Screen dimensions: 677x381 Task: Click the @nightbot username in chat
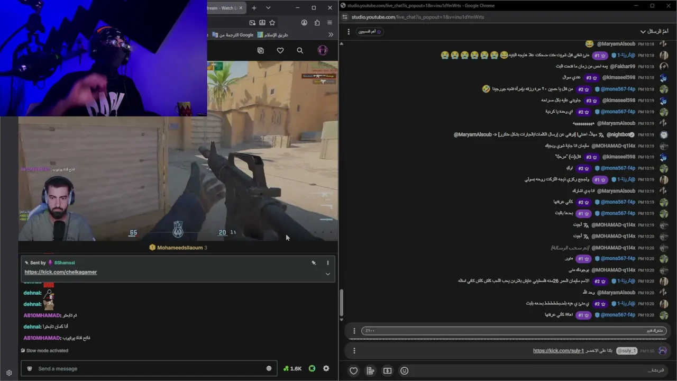click(x=620, y=134)
